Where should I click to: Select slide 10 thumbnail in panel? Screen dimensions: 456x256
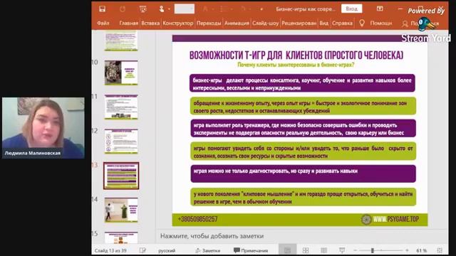[121, 73]
